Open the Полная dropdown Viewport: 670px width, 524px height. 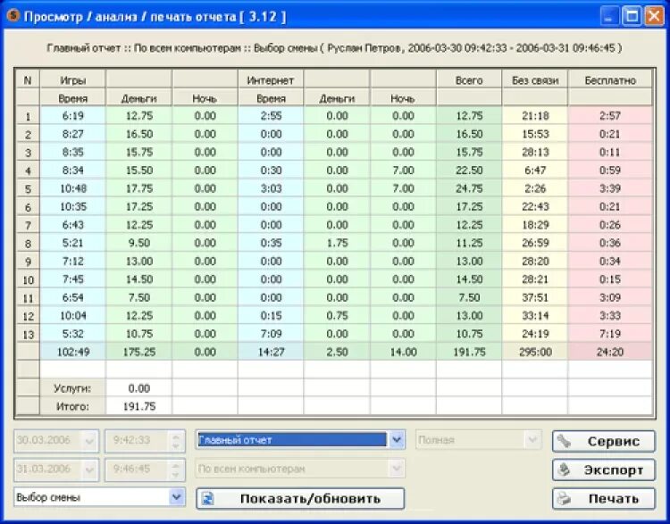tap(532, 440)
